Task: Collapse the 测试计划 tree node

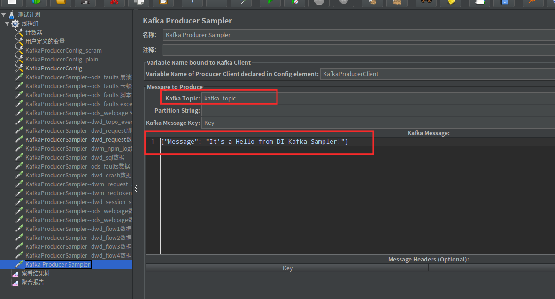Action: click(4, 15)
